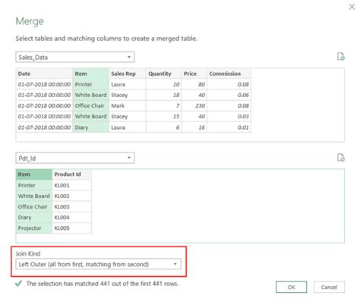Open the Sales_Data table dropdown

[x=75, y=57]
